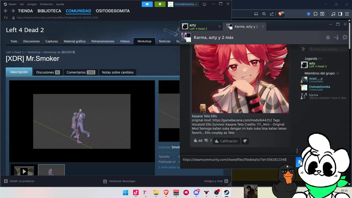Image resolution: width=352 pixels, height=198 pixels.
Task: Go to TIENDA section
Action: point(25,11)
